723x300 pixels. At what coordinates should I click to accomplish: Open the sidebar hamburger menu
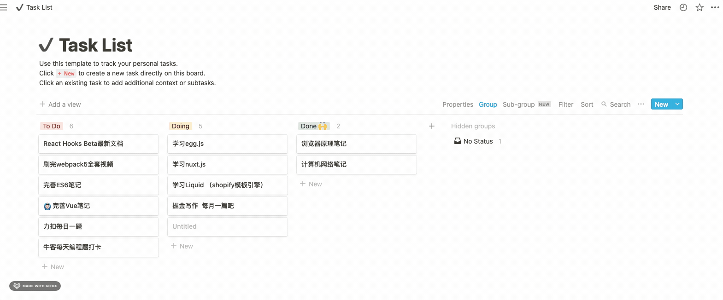pyautogui.click(x=4, y=7)
